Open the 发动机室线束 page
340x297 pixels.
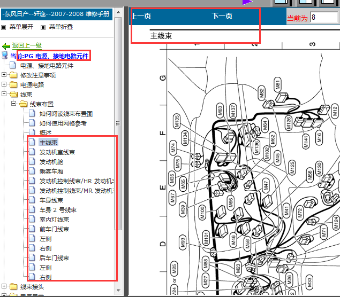pyautogui.click(x=57, y=152)
